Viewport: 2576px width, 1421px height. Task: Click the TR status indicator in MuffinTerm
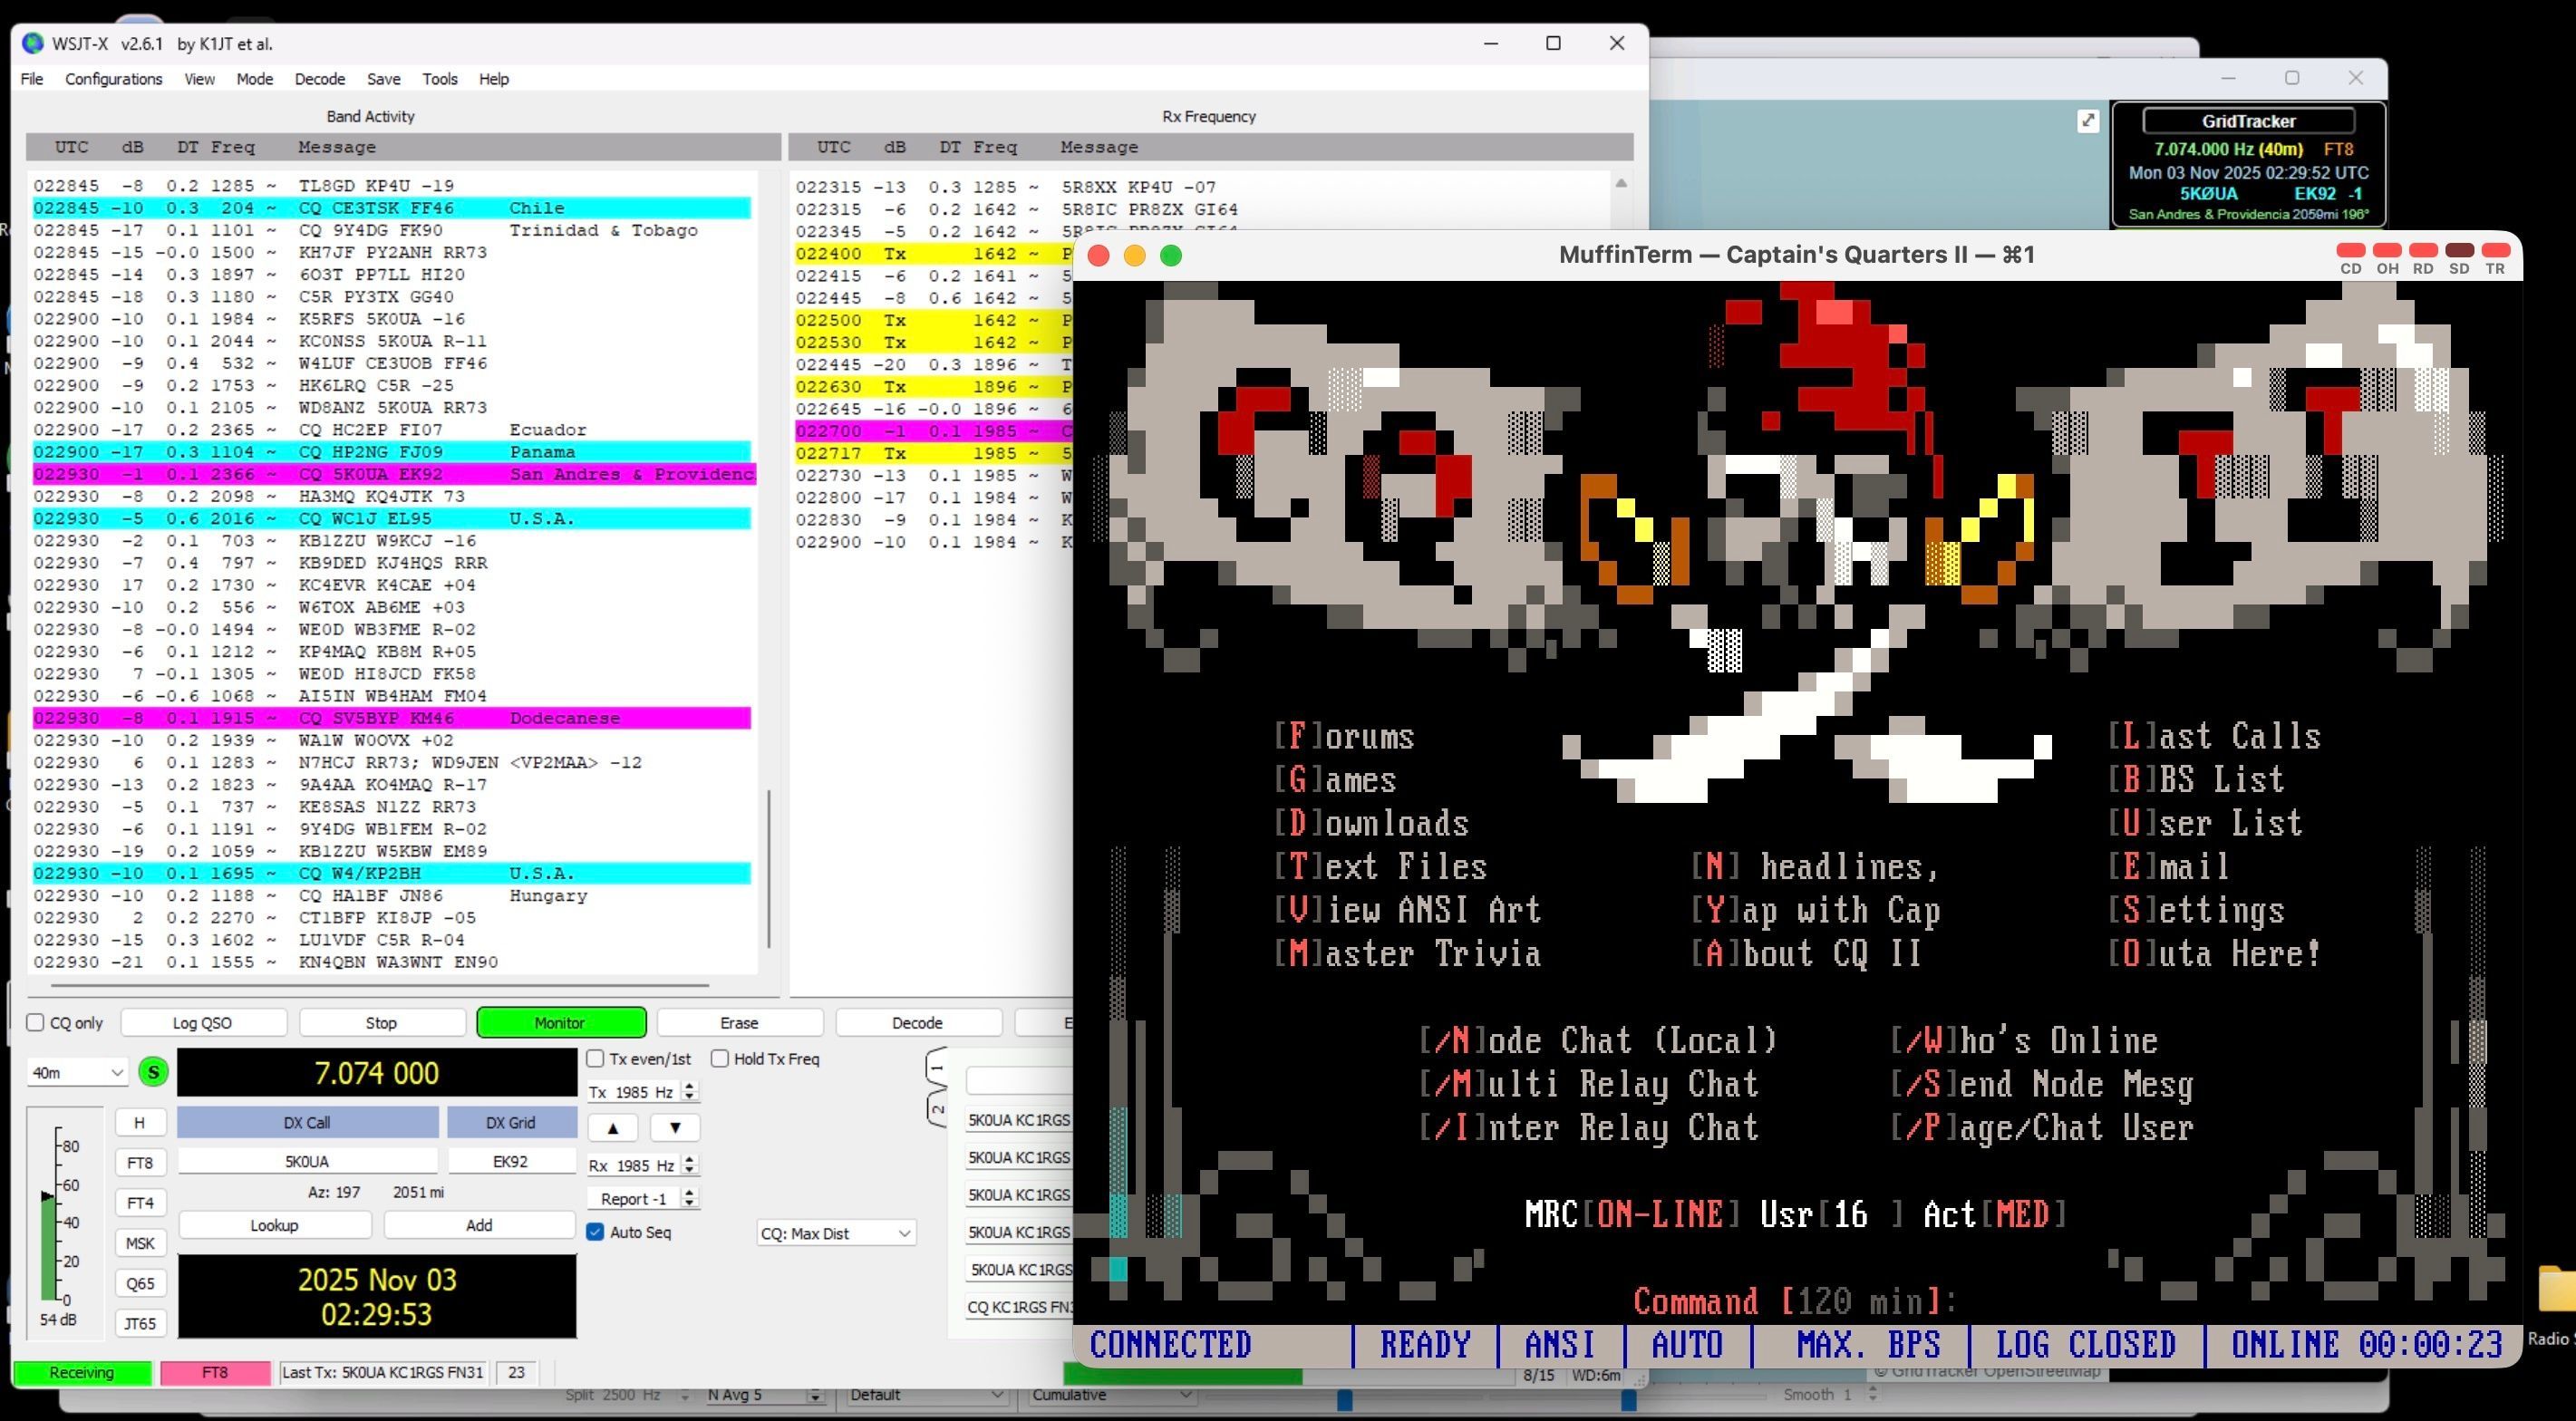[x=2495, y=251]
